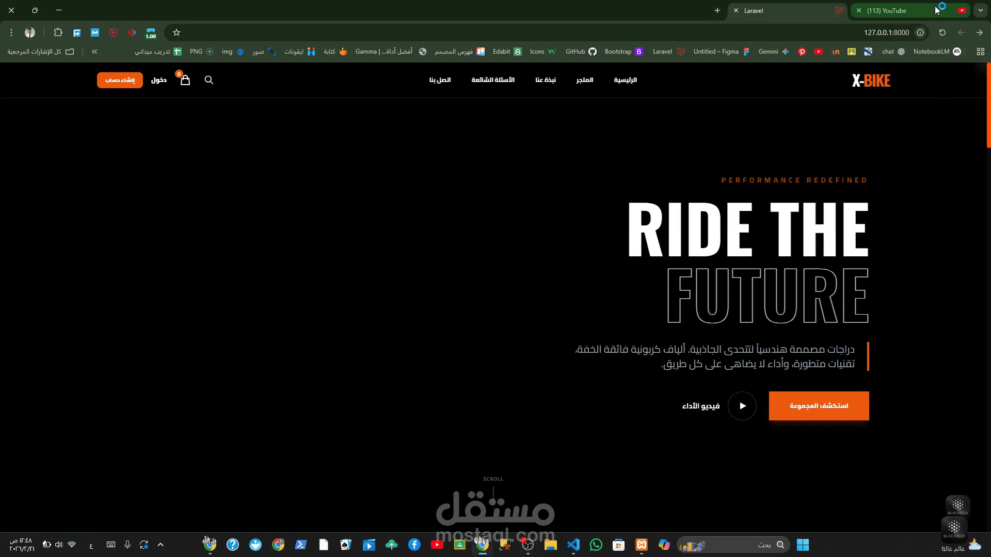Open Copilot from taskbar

[664, 545]
